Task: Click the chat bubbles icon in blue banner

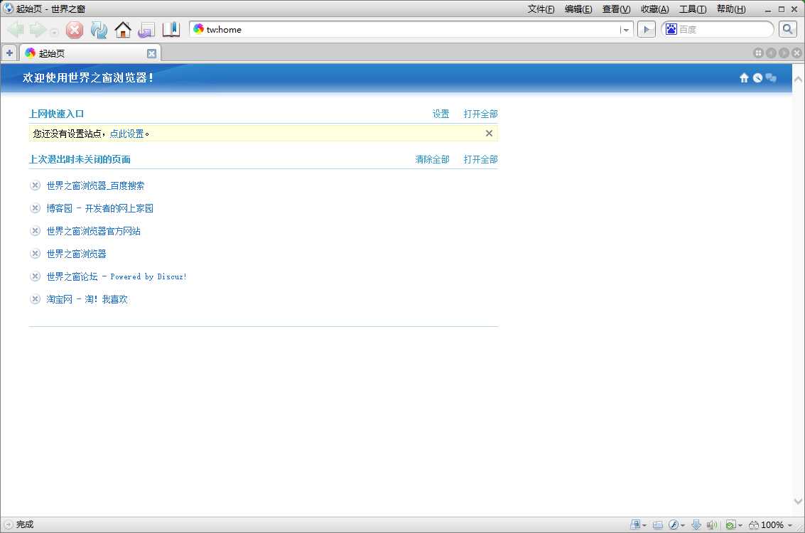Action: click(771, 77)
